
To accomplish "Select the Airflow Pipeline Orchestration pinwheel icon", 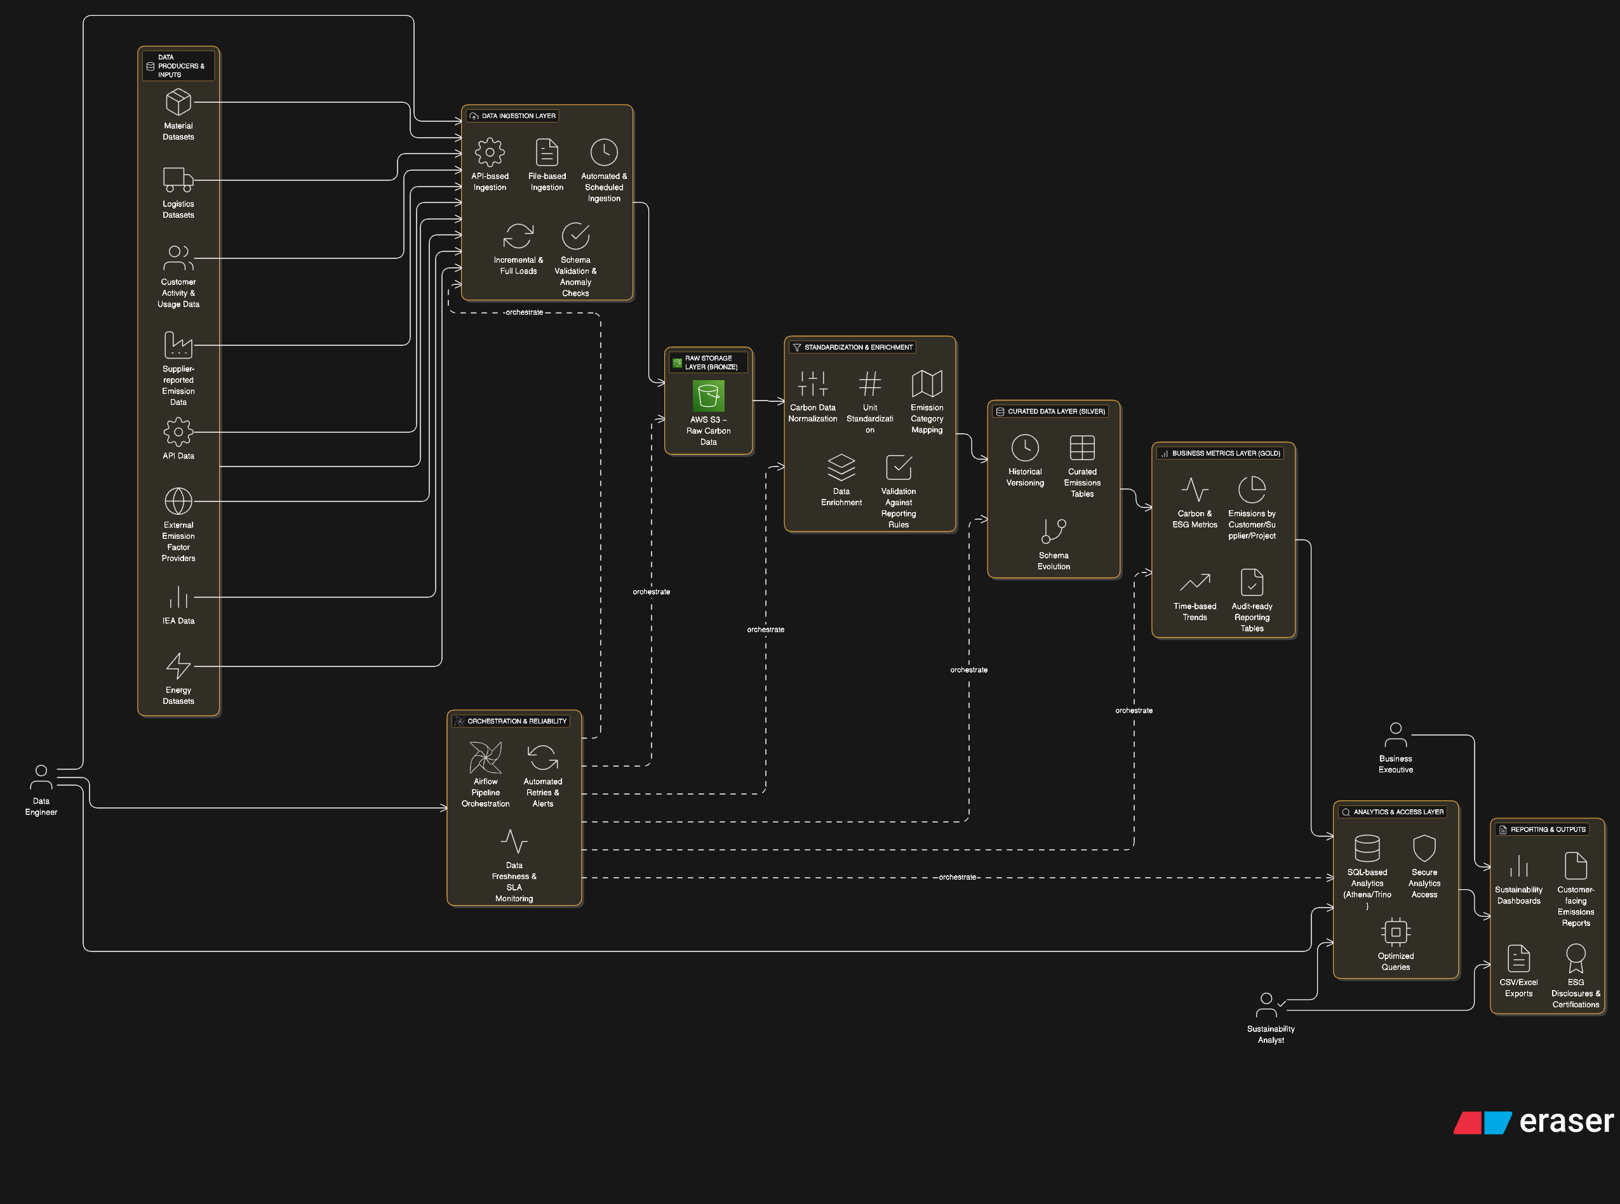I will tap(485, 757).
